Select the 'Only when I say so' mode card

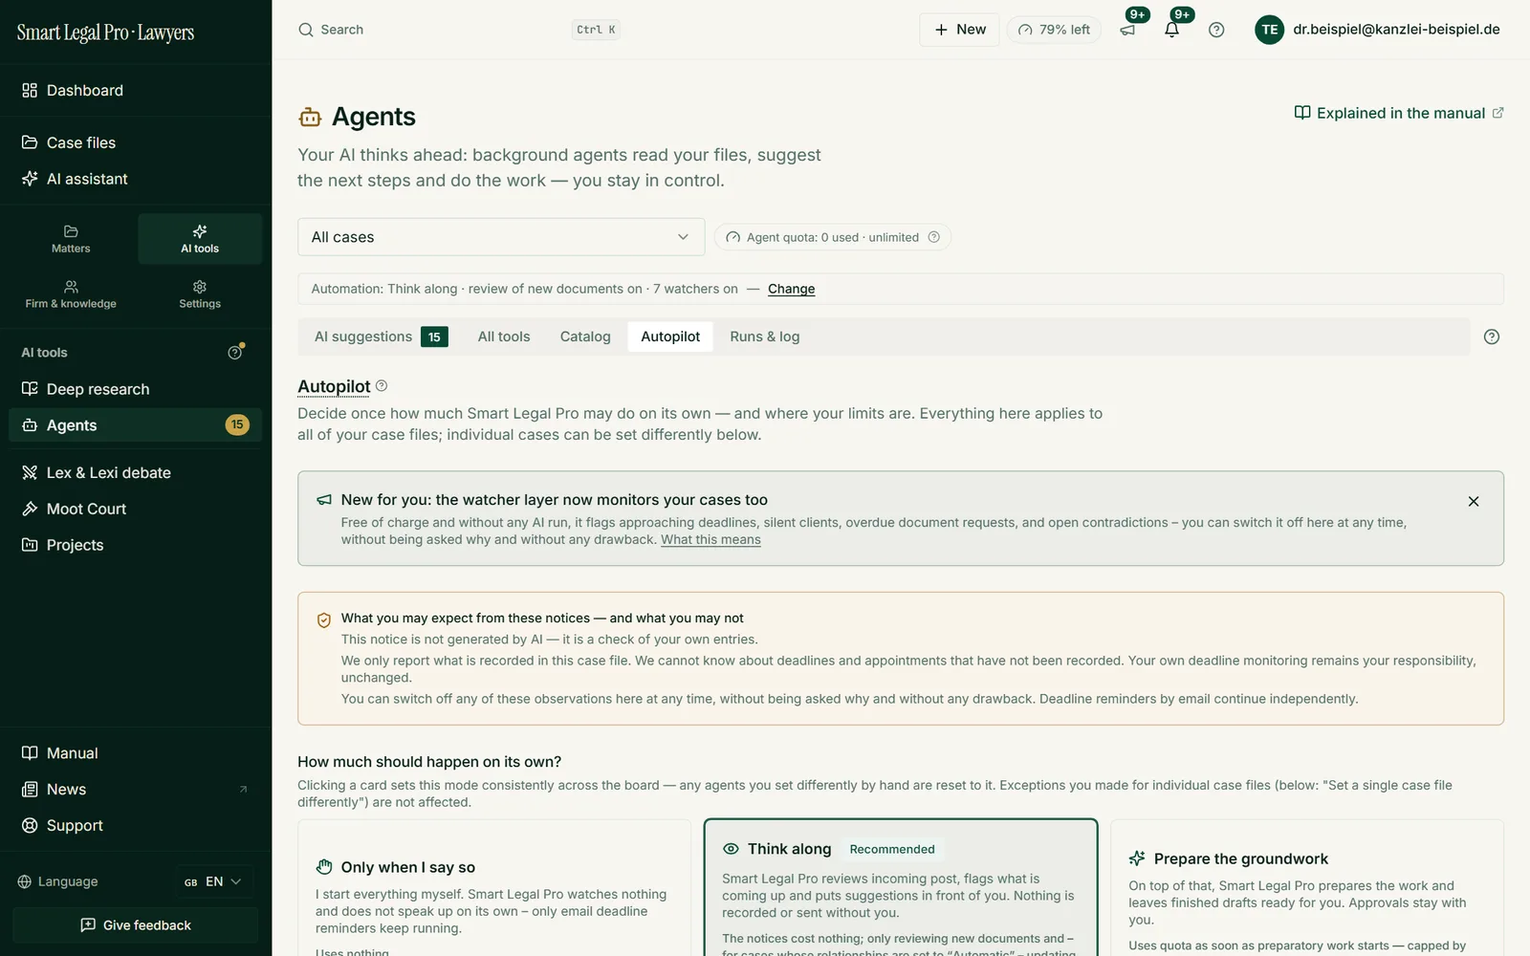point(494,888)
